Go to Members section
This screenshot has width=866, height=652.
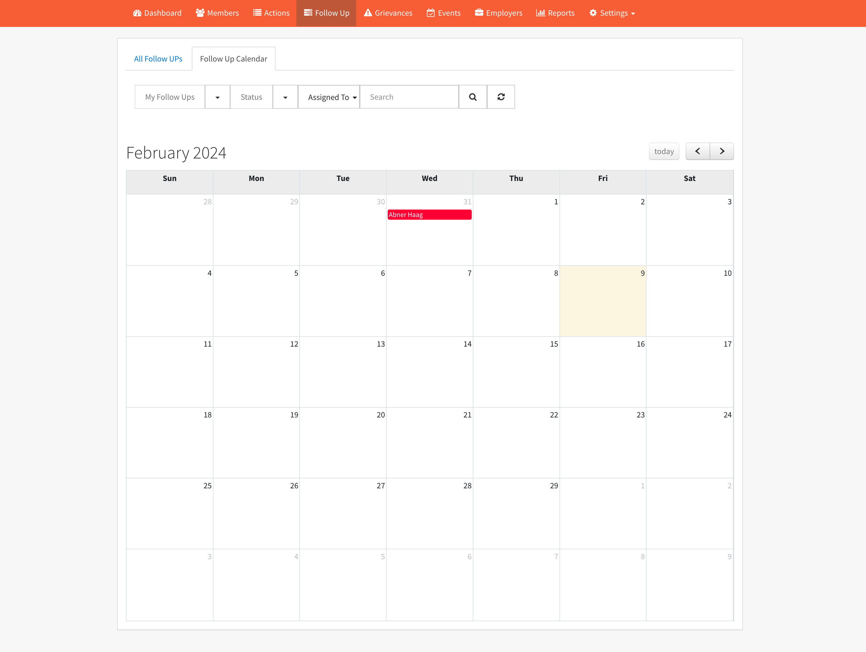pos(217,13)
